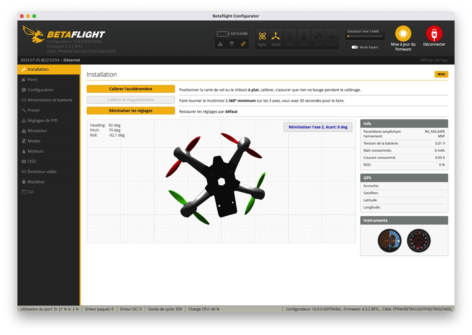Toggle the Mode Expert switch
The image size is (472, 335).
(355, 47)
